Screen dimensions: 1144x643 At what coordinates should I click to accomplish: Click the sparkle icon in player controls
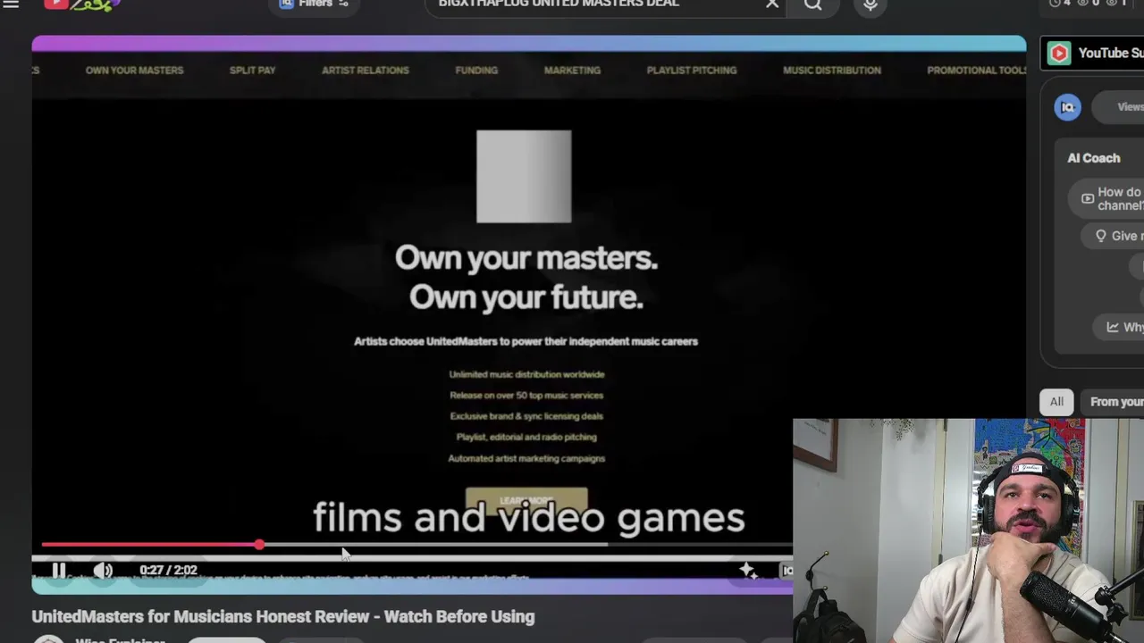[747, 571]
